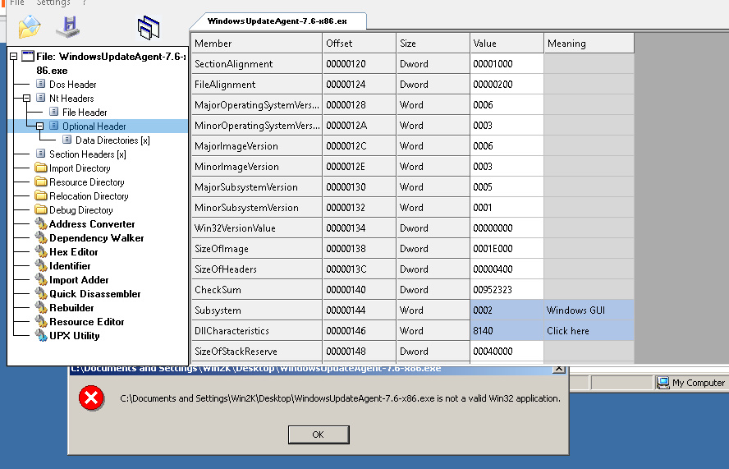Click the Member column header
This screenshot has width=729, height=469.
(x=257, y=44)
